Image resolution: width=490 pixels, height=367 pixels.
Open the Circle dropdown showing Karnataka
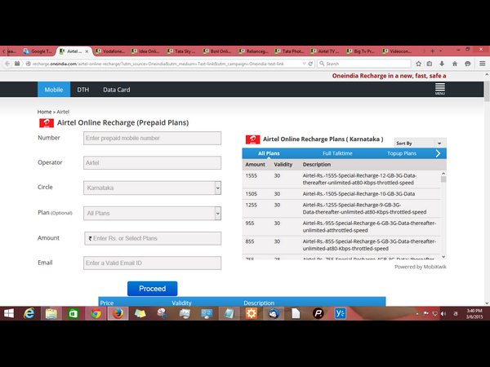(x=152, y=188)
